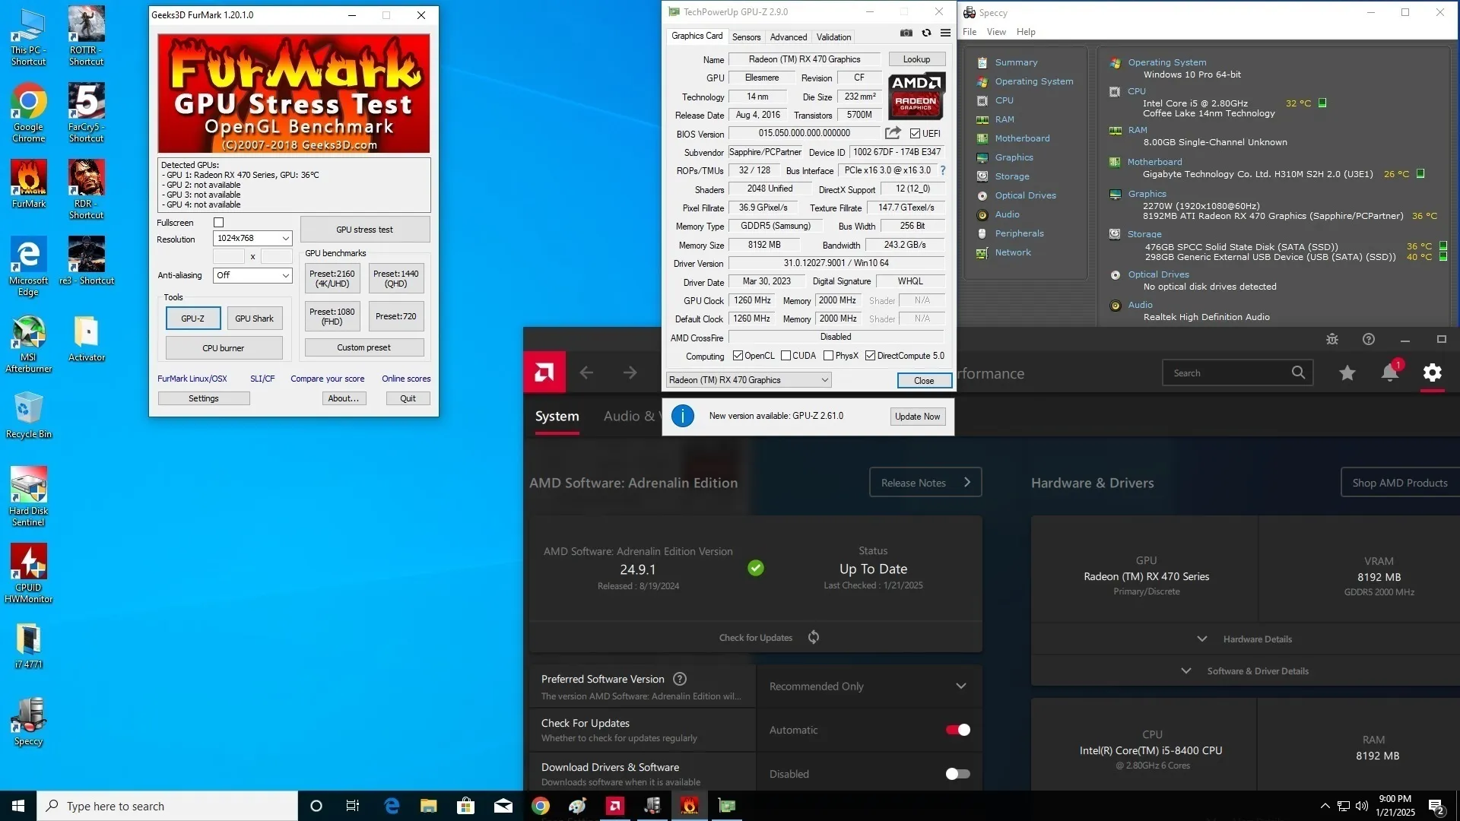
Task: Select the AMD System tab
Action: click(557, 417)
